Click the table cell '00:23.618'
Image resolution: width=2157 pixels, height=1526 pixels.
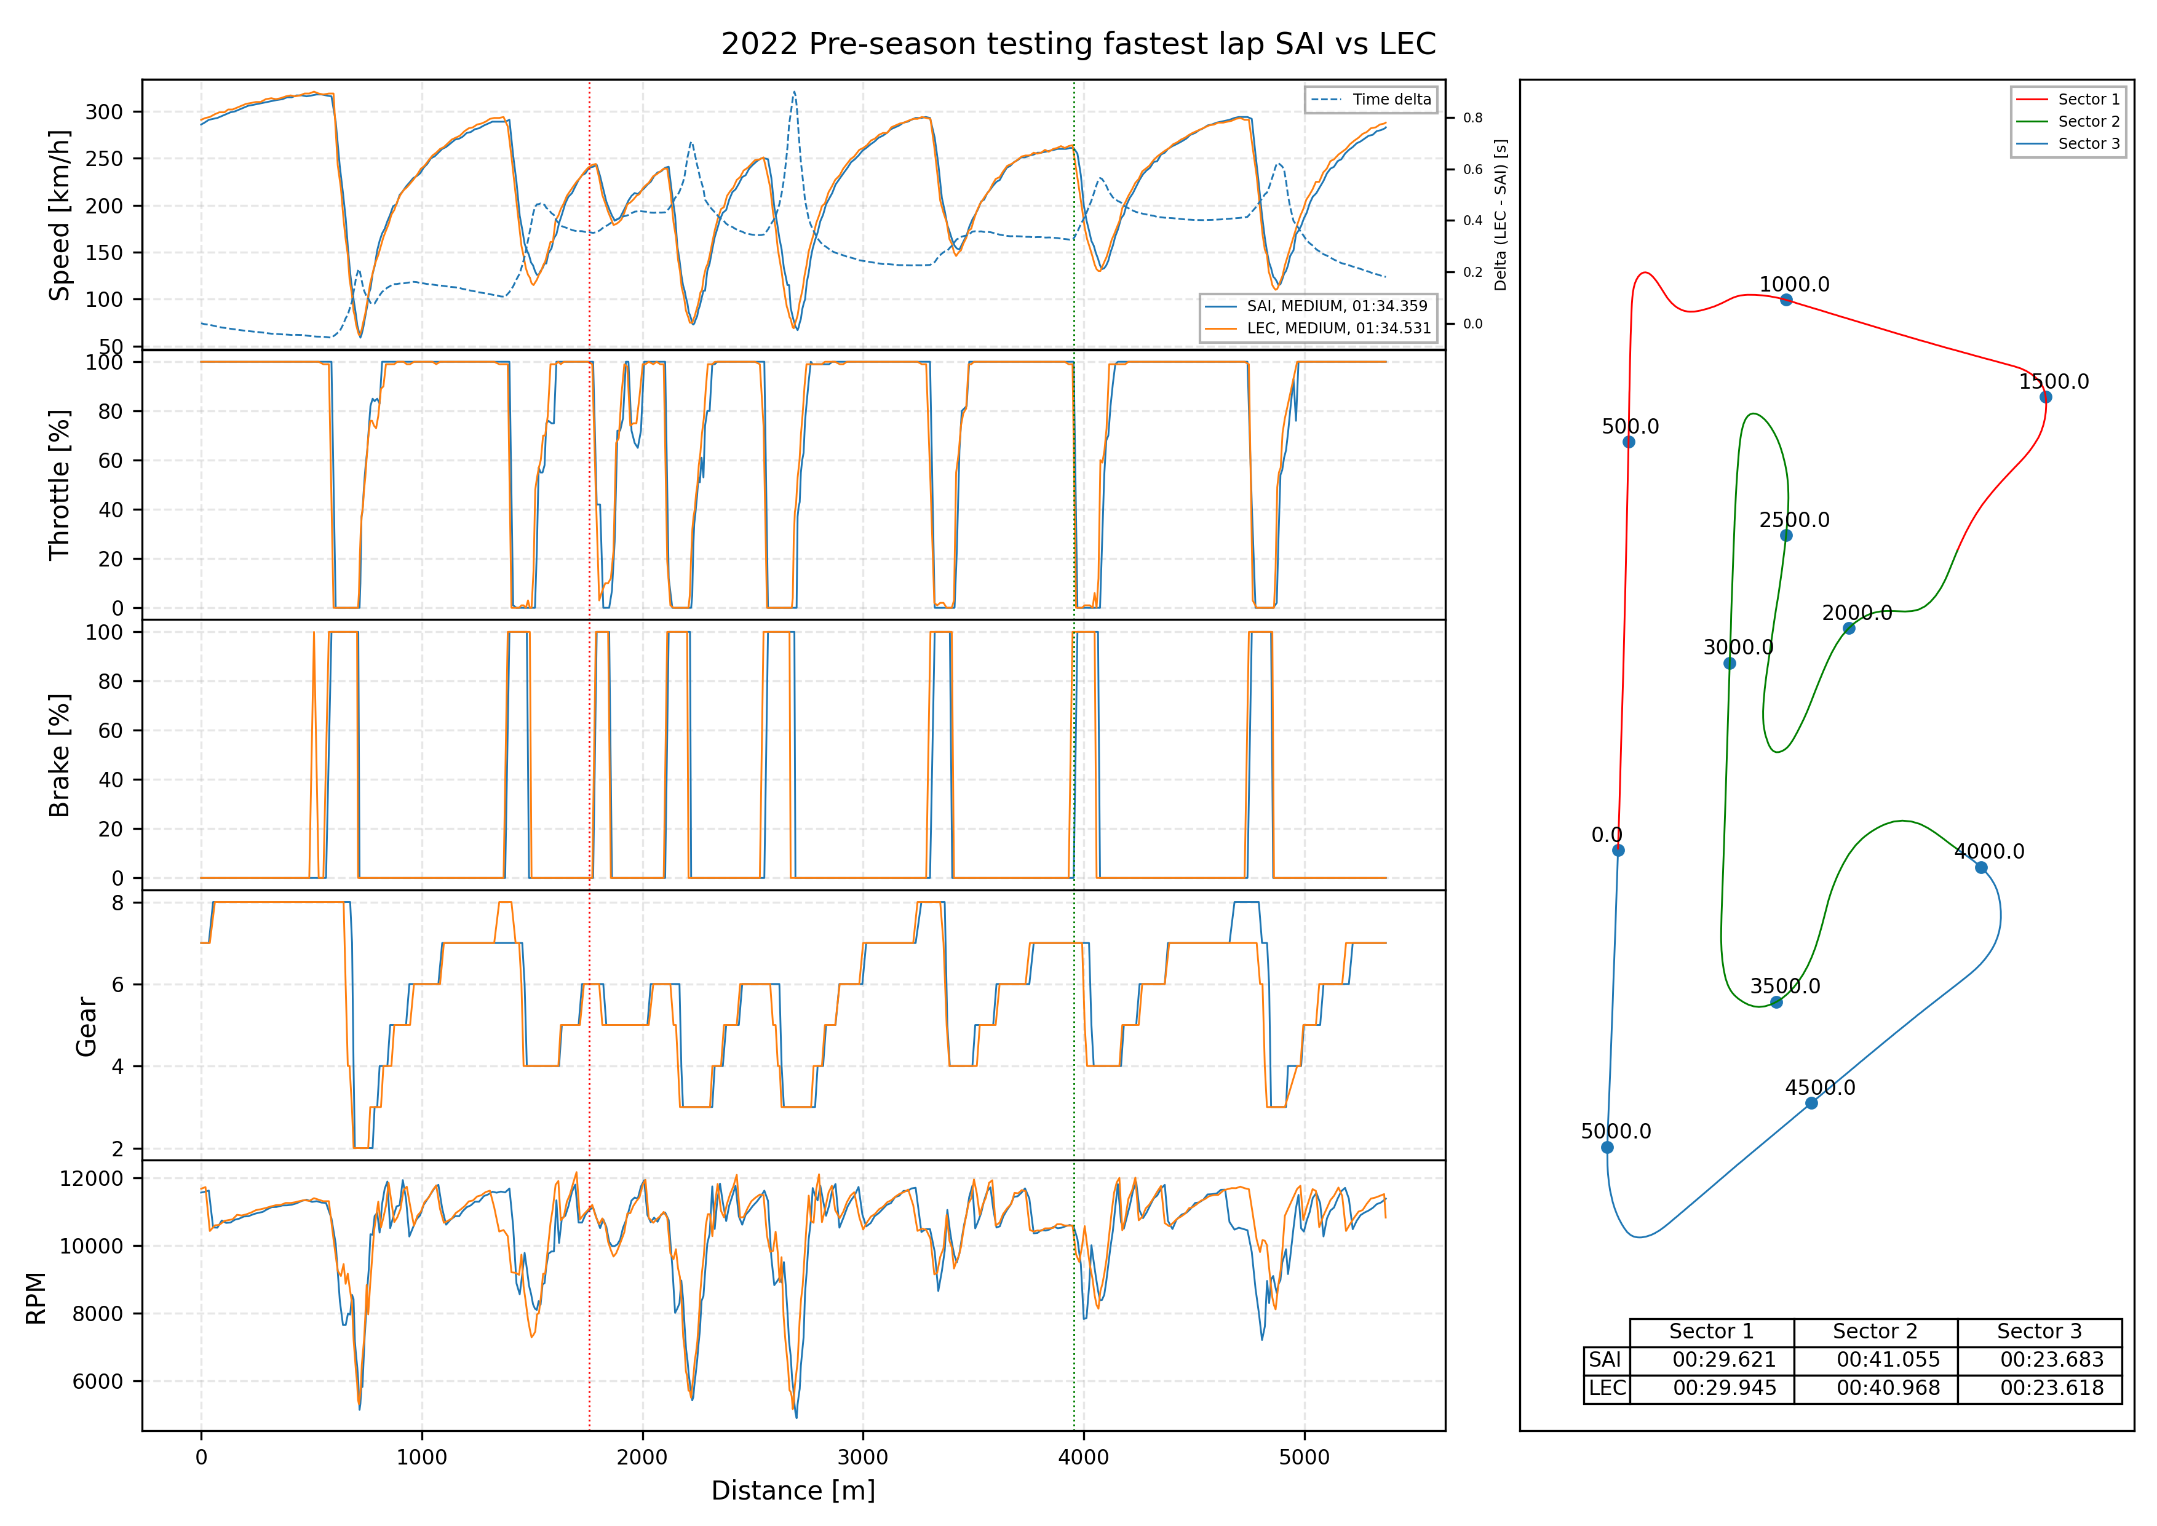tap(2040, 1389)
